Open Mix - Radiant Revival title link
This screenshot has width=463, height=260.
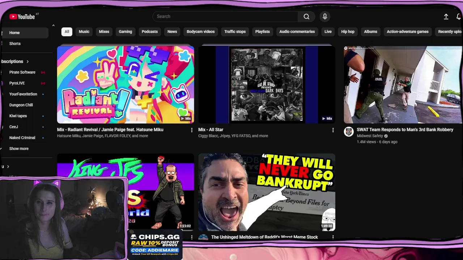coord(110,130)
